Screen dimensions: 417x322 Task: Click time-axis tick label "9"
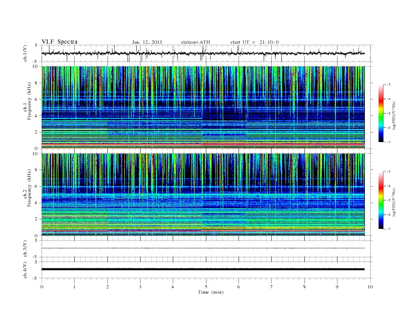tap(337, 287)
